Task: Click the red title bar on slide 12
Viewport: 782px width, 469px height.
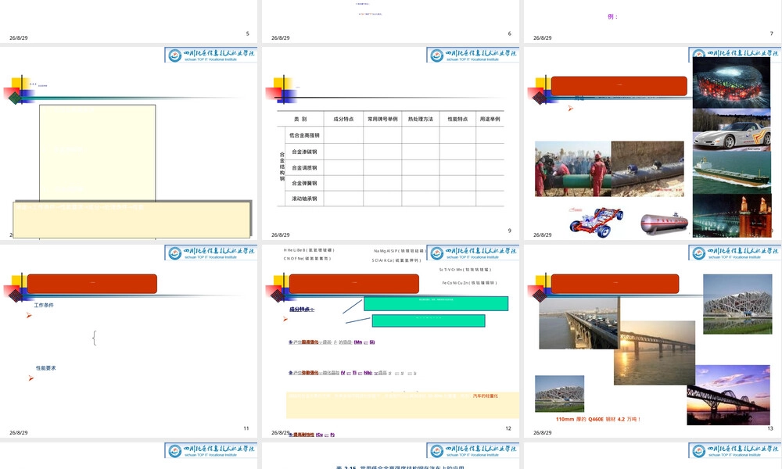Action: point(354,284)
